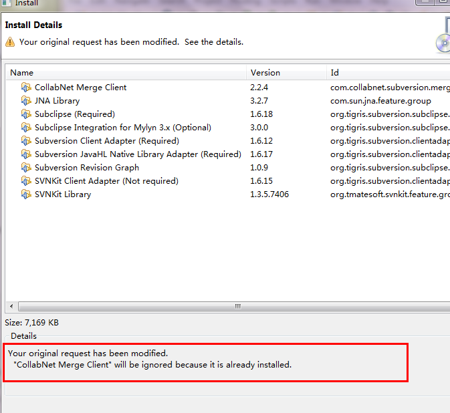Viewport: 450px width, 413px height.
Task: Click the Subversion Client Adapter feature icon
Action: pyautogui.click(x=26, y=141)
